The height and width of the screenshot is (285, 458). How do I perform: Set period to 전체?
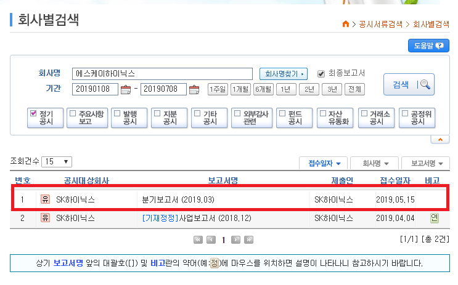(x=354, y=89)
